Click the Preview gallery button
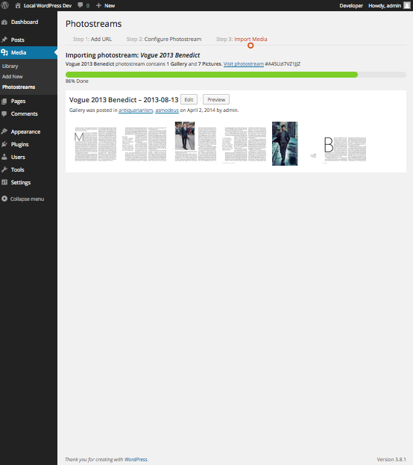This screenshot has height=465, width=413. point(216,100)
